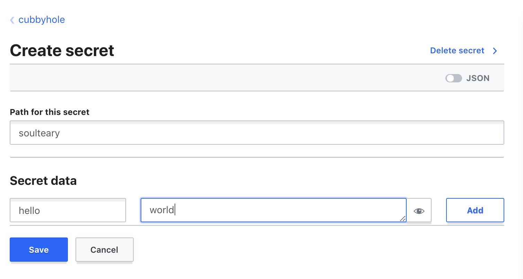This screenshot has height=279, width=523.
Task: Enable the JSON toggle switch
Action: [453, 78]
